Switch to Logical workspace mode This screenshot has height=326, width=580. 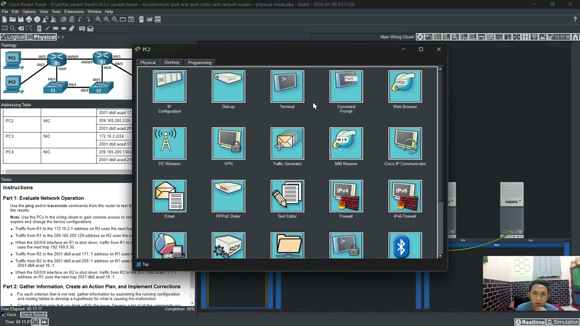pyautogui.click(x=13, y=37)
